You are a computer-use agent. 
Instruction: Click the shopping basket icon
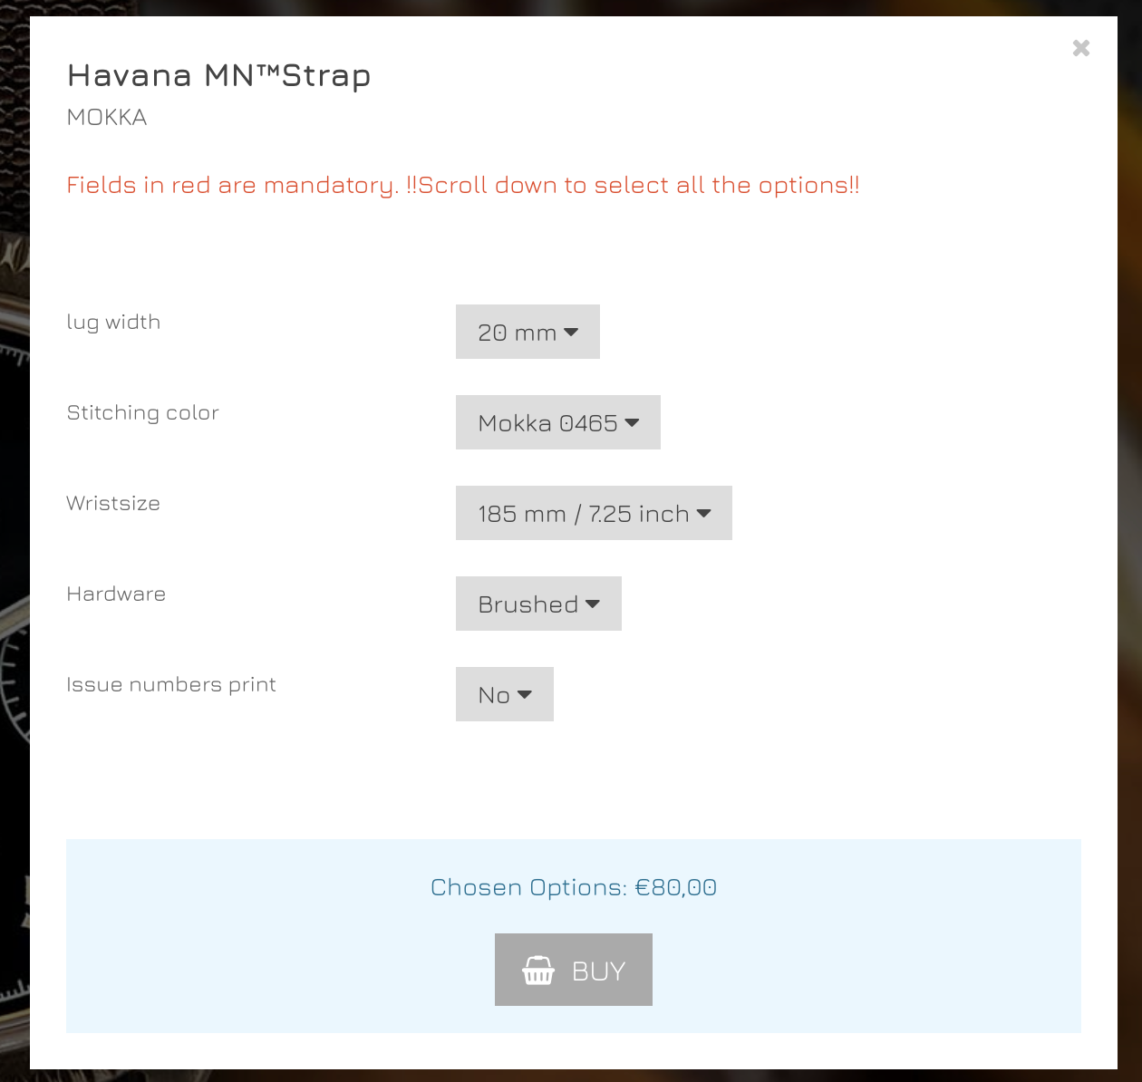pos(538,971)
